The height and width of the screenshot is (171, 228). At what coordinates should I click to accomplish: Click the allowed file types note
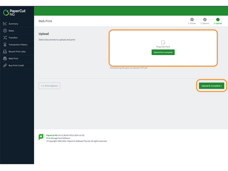coord(128,68)
